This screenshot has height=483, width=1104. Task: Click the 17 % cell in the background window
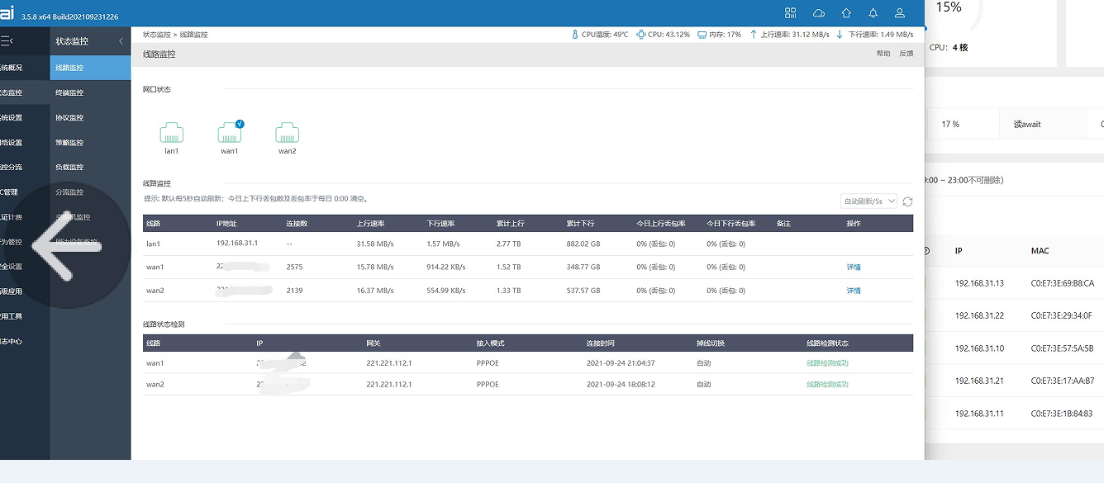coord(950,125)
